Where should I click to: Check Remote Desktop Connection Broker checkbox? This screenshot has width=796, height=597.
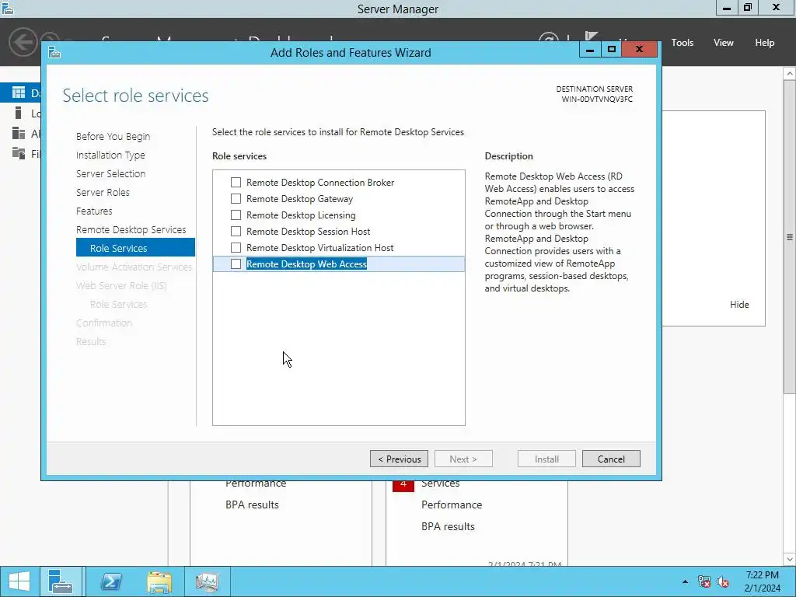point(236,182)
